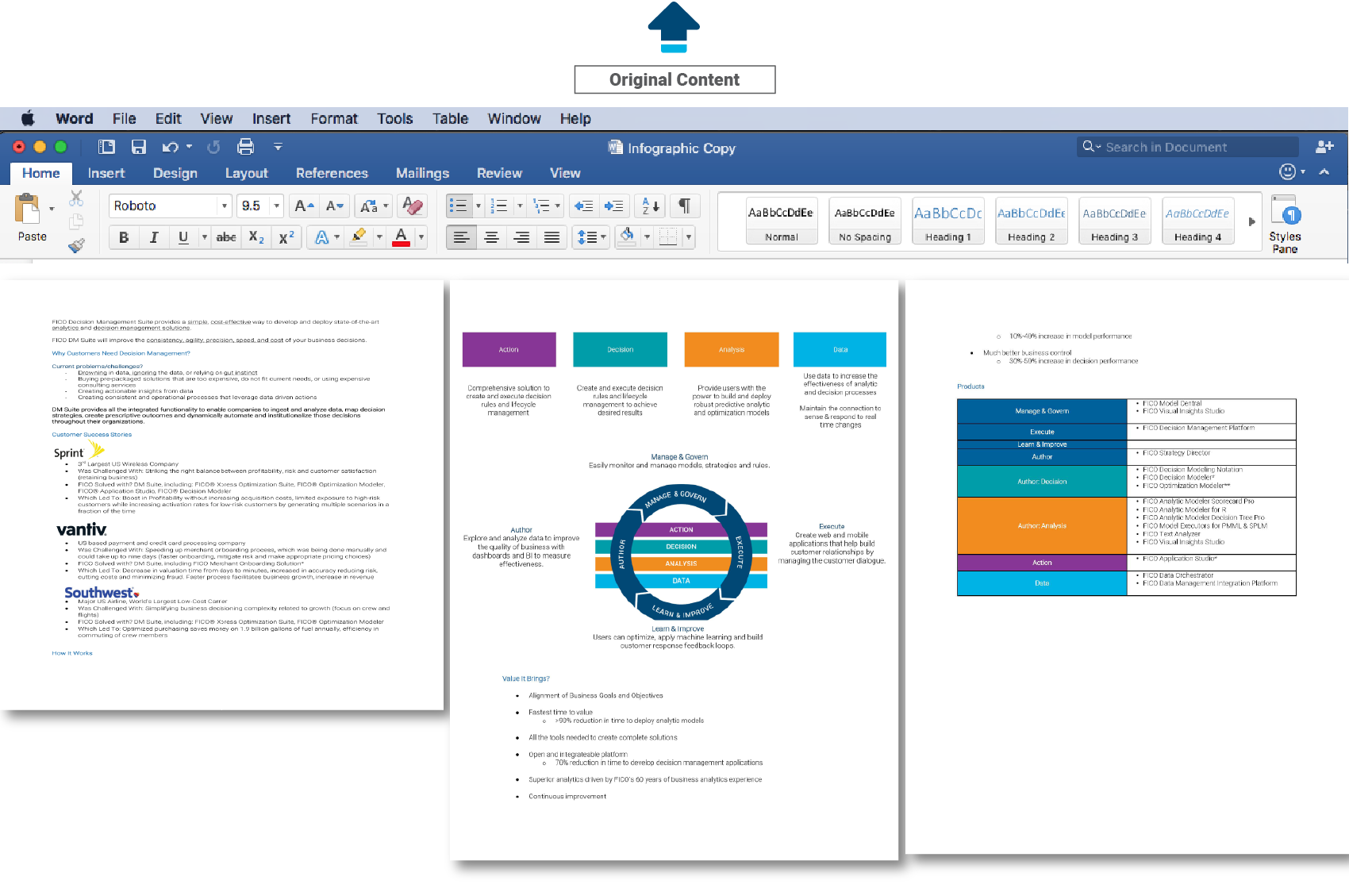
Task: Open the Tools menu
Action: 395,118
